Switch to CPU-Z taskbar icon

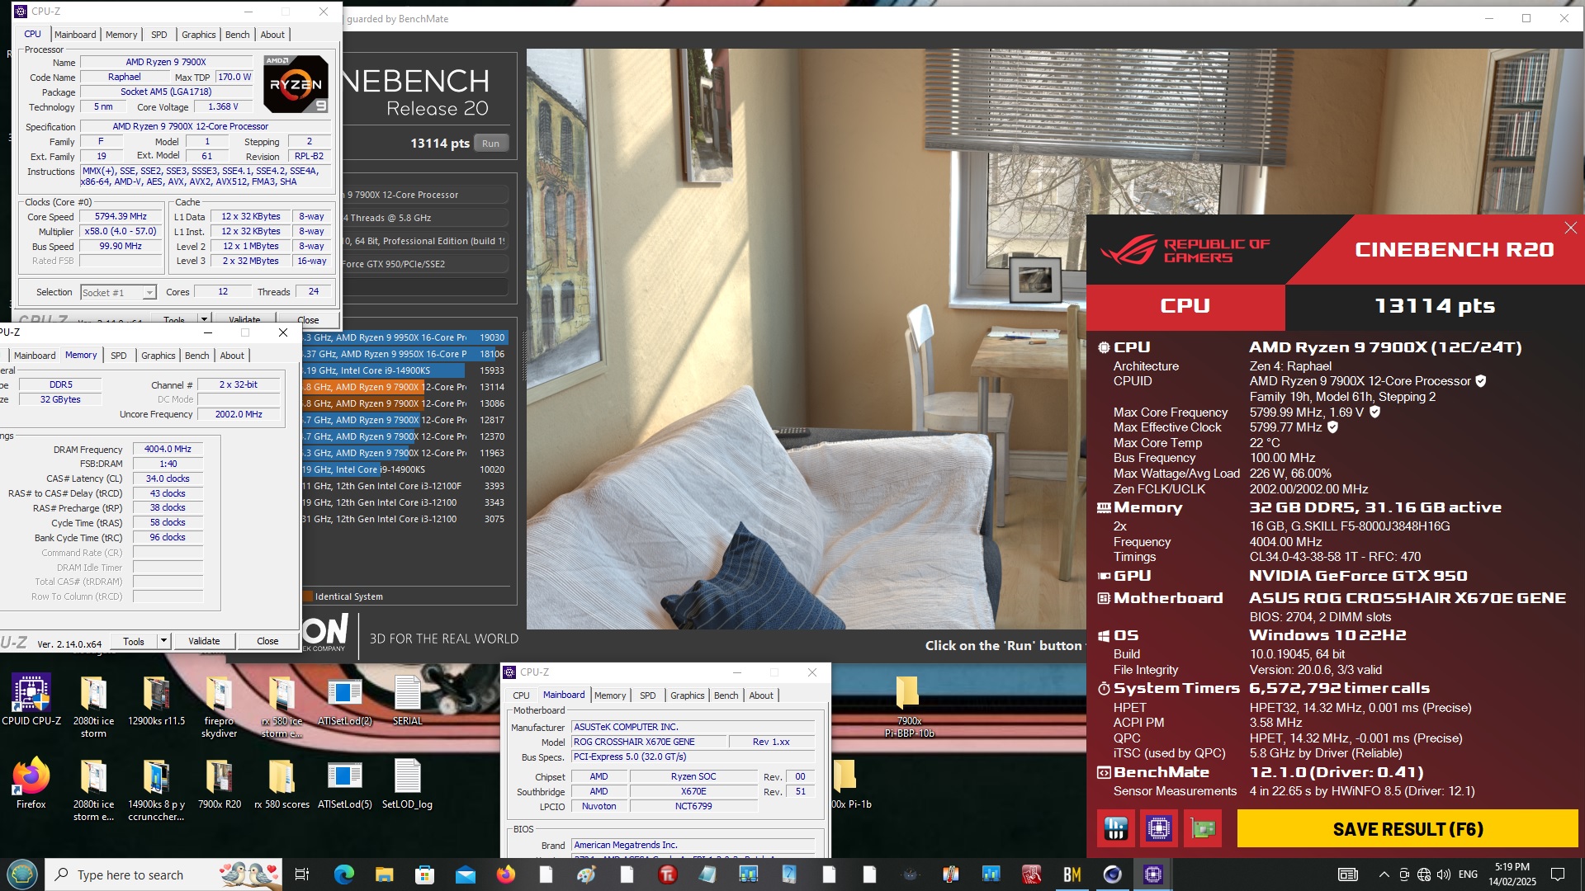tap(1153, 874)
